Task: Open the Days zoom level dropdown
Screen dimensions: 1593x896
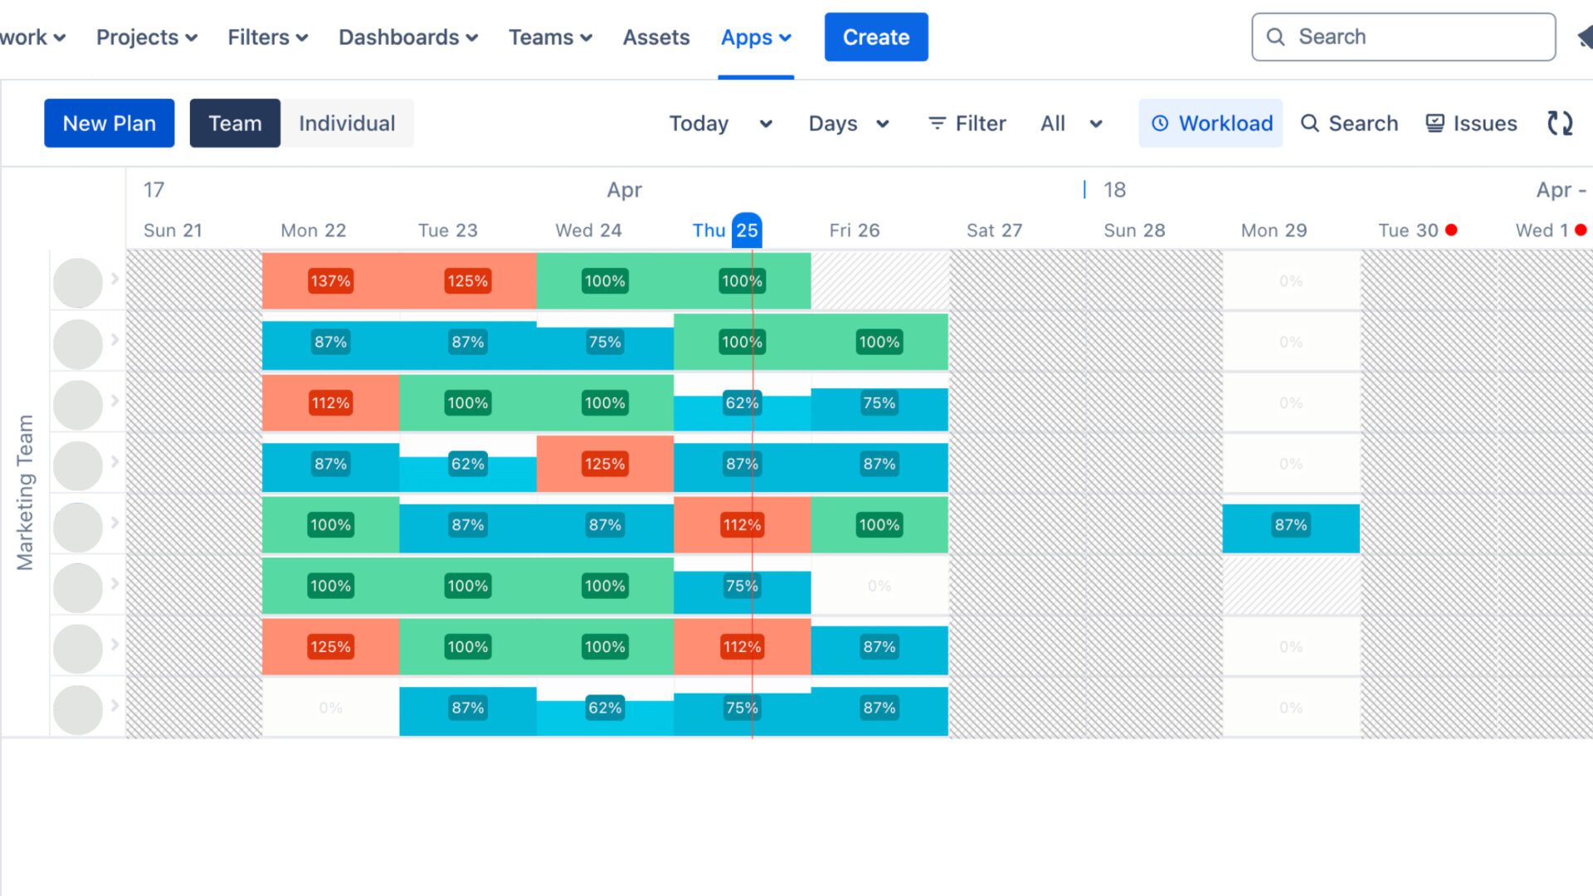Action: pyautogui.click(x=846, y=123)
